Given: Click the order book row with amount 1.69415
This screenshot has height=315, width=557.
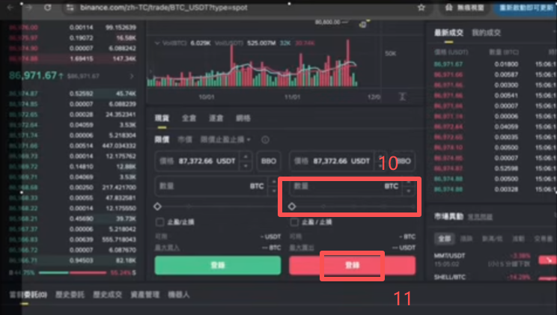Looking at the screenshot, I should pyautogui.click(x=73, y=58).
